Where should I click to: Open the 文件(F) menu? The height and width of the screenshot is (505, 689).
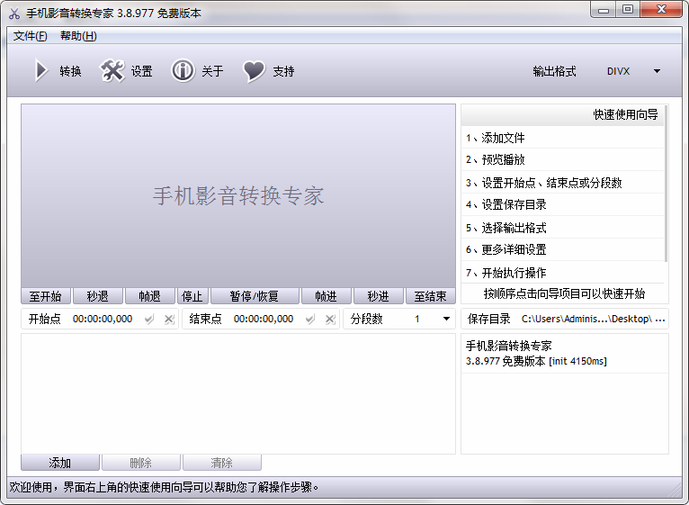30,36
